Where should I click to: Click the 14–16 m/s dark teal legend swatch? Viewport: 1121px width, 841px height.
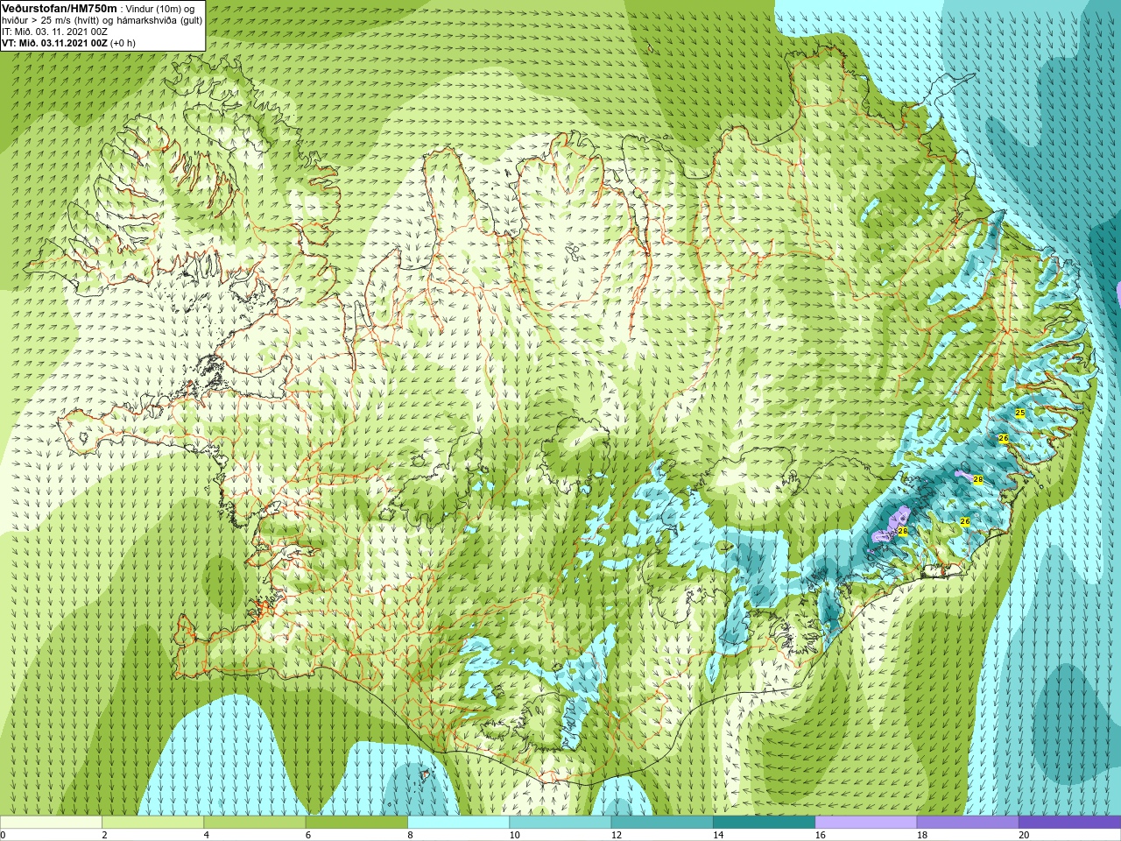764,823
